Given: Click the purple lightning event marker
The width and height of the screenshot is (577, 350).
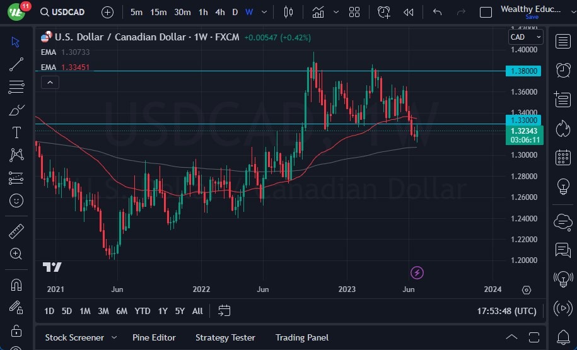Looking at the screenshot, I should pyautogui.click(x=417, y=272).
